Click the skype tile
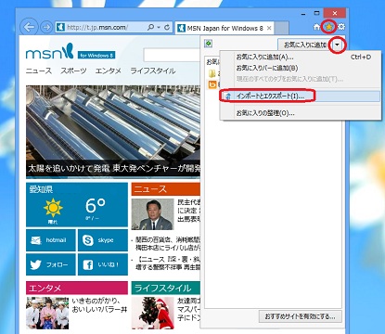Viewport: 385px width, 334px height. coord(103,240)
